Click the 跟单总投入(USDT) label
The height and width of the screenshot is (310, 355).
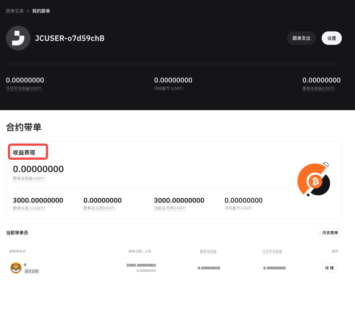[x=29, y=208]
